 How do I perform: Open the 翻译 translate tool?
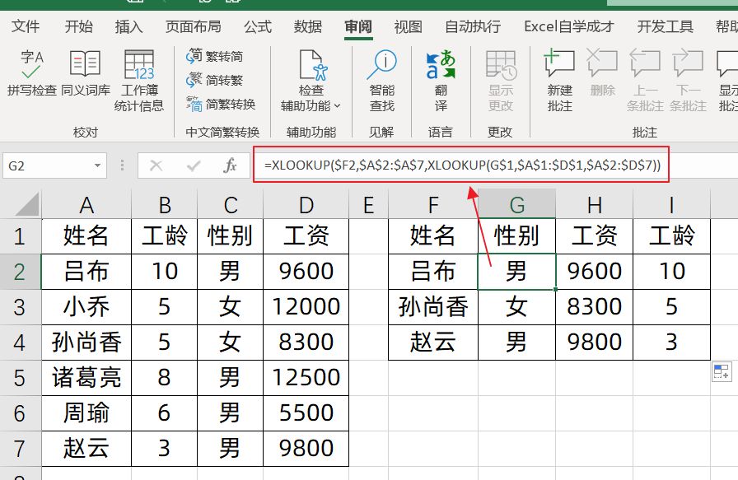coord(441,80)
